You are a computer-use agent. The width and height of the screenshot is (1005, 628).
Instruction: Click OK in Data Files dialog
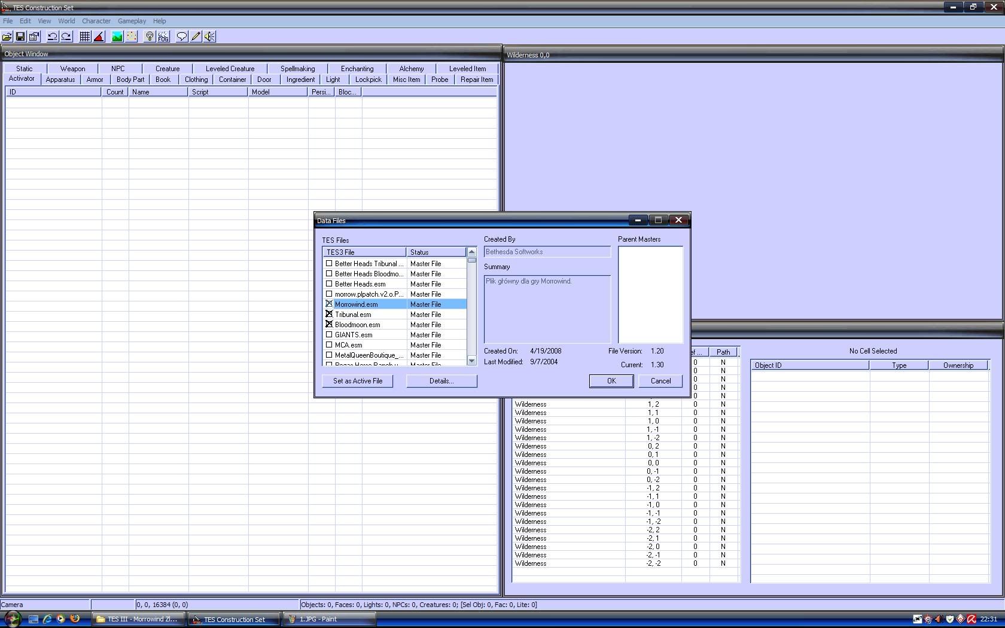[x=611, y=381]
